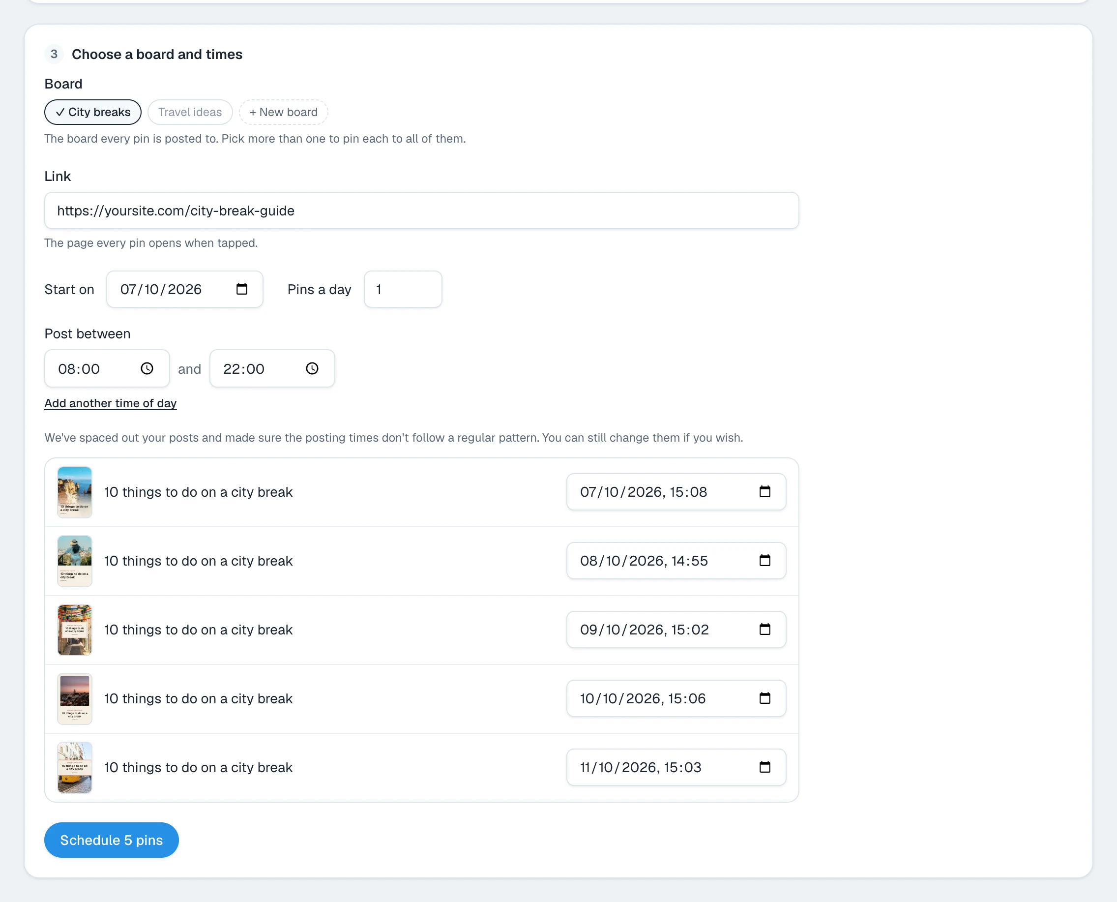1117x902 pixels.
Task: Click the sunset skyline pin thumbnail
Action: (x=75, y=699)
